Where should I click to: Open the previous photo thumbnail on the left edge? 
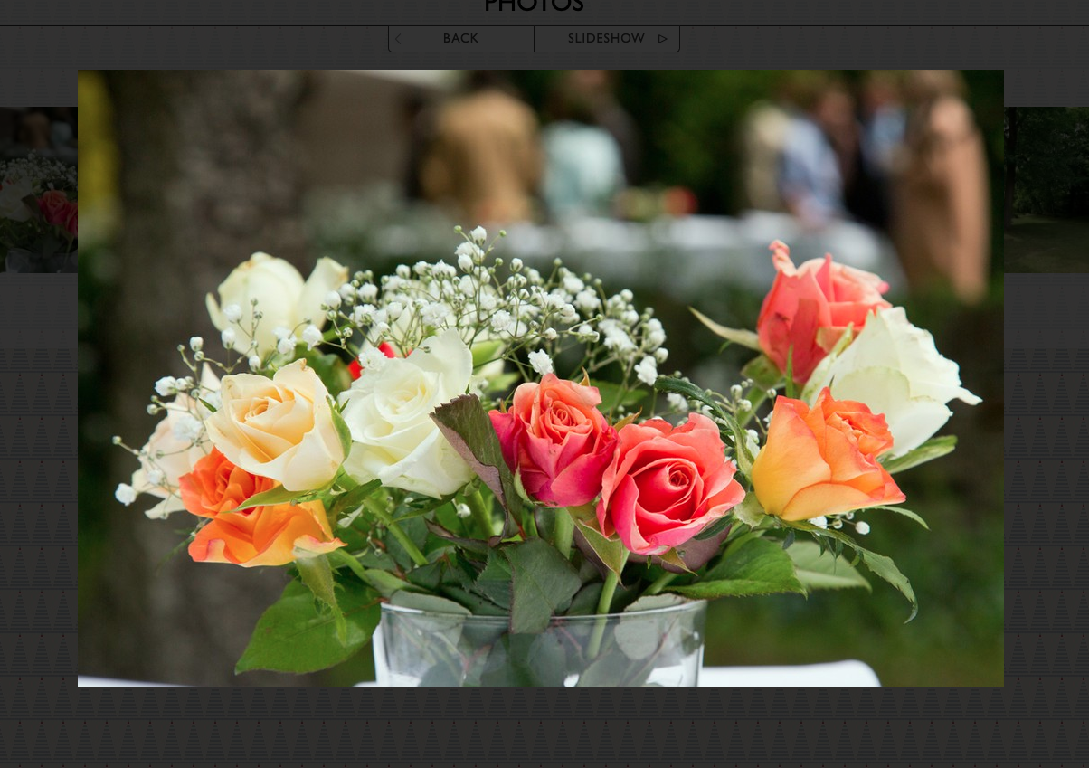pyautogui.click(x=38, y=190)
